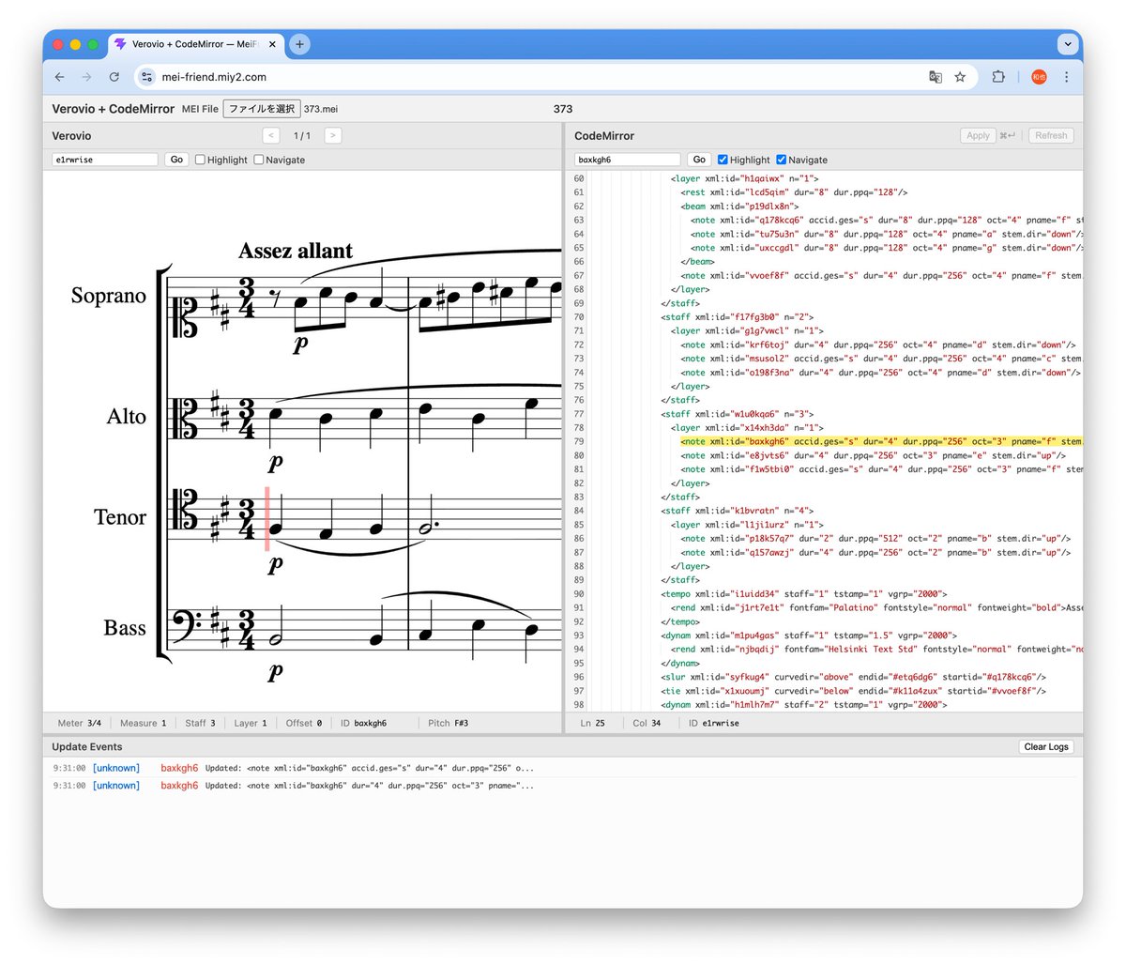Bookmark this page with the star

[960, 77]
